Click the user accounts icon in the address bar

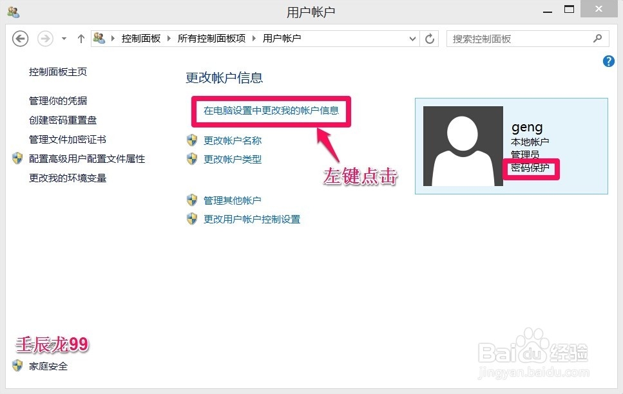[x=100, y=39]
